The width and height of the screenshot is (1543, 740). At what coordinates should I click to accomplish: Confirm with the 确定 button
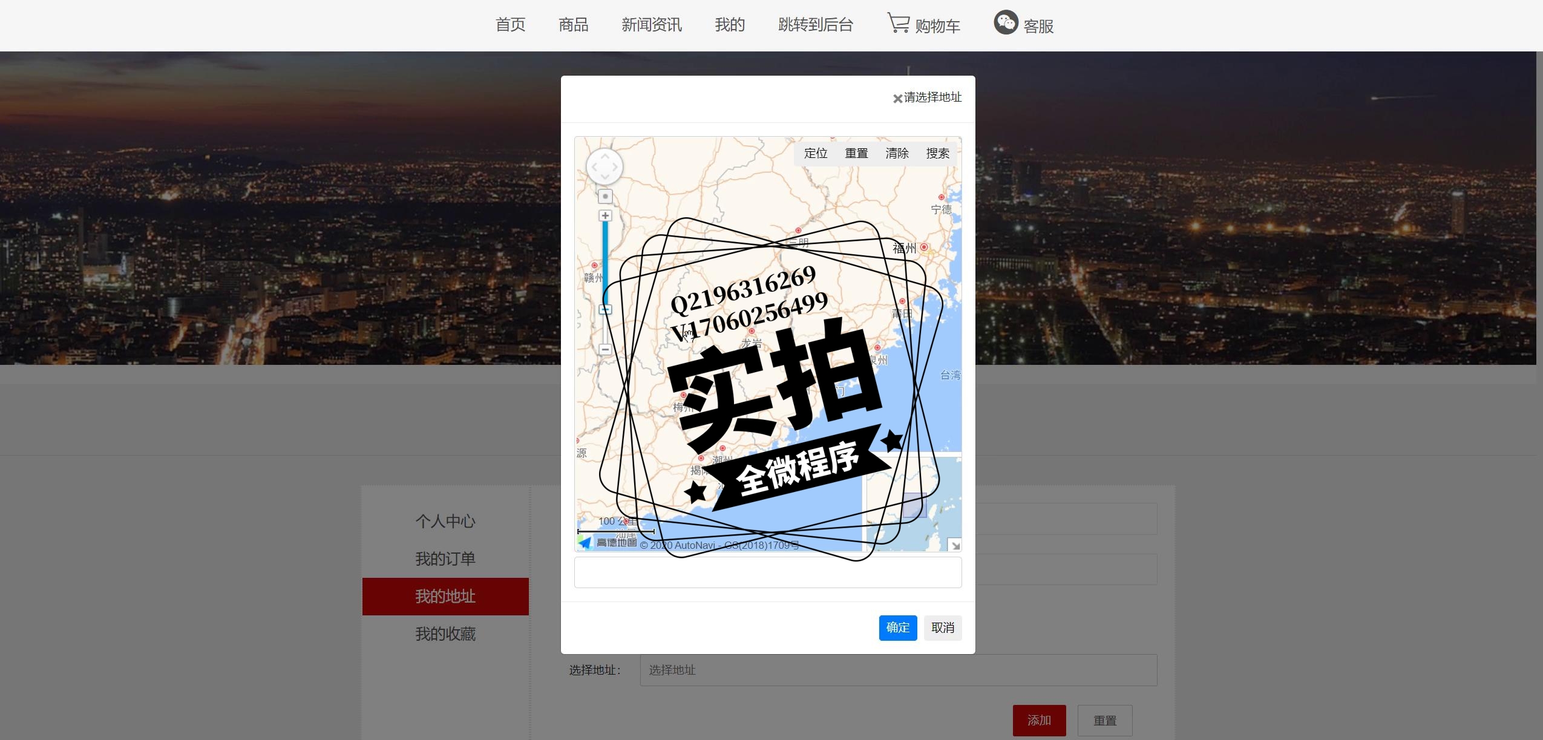pyautogui.click(x=898, y=627)
